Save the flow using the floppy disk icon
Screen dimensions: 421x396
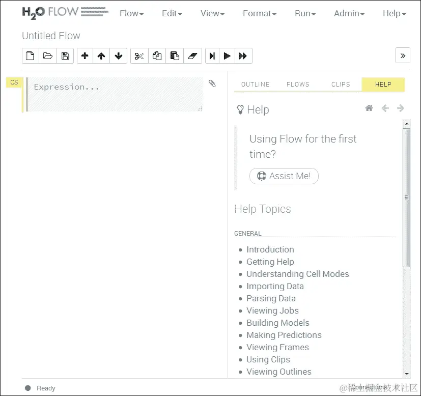coord(65,56)
